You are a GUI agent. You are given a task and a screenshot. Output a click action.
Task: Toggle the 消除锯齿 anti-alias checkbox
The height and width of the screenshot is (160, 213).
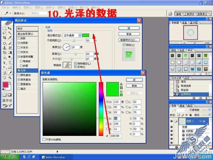[x=75, y=63]
